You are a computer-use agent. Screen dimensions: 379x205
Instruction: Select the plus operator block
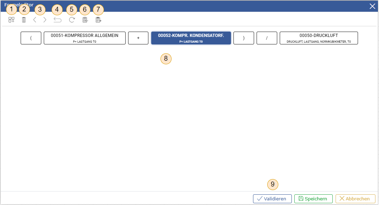138,38
